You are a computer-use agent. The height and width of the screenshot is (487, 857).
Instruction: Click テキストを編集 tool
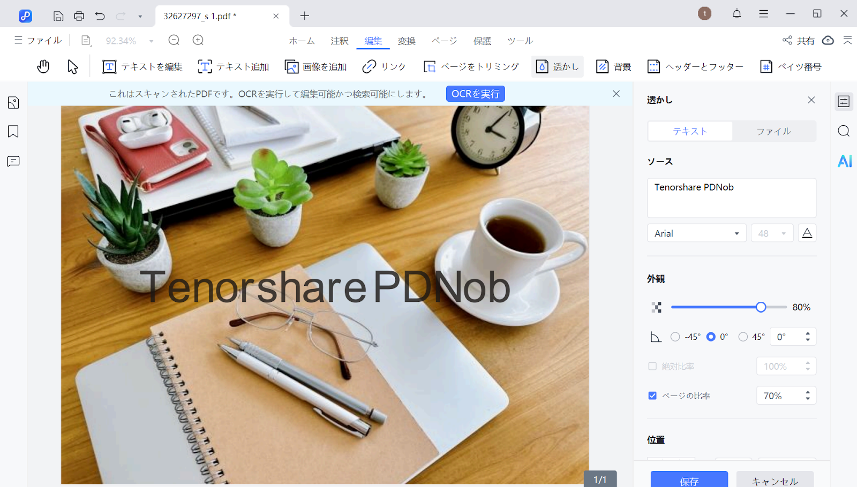tap(142, 66)
